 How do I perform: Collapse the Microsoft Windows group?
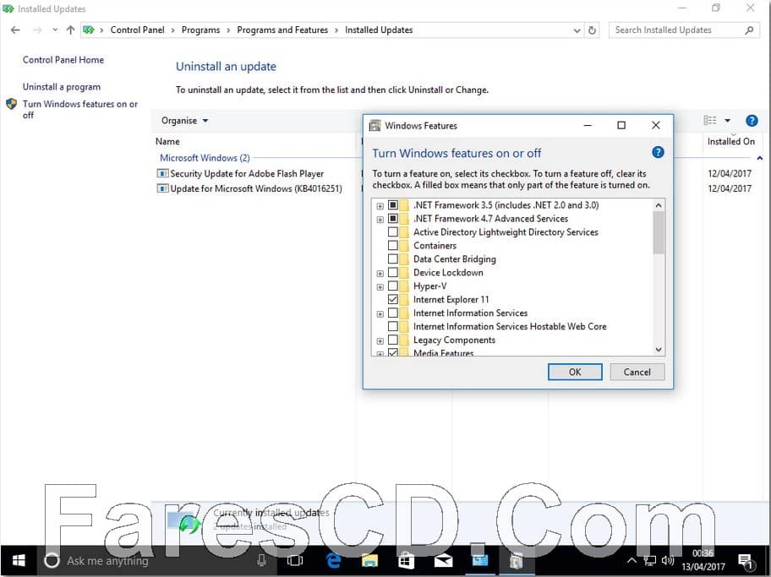(760, 158)
